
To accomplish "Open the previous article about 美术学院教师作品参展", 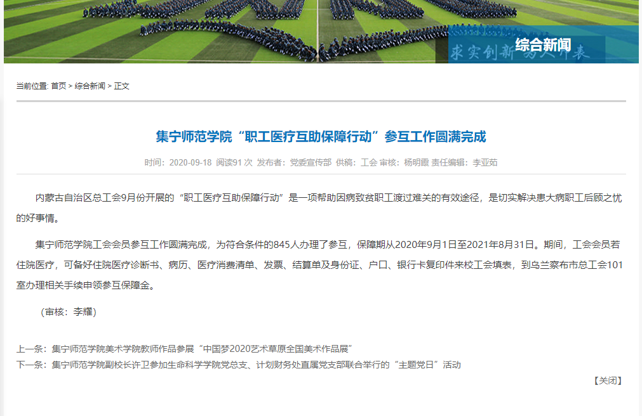I will coord(202,349).
